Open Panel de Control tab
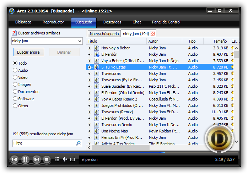This screenshot has height=174, width=248. pyautogui.click(x=166, y=22)
